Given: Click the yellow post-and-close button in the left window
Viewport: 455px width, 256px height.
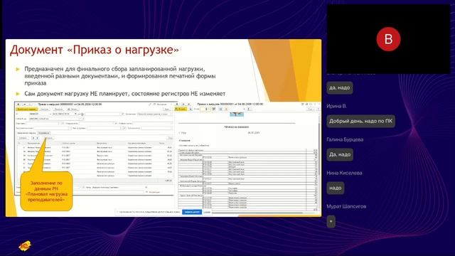Looking at the screenshot, I should point(27,109).
